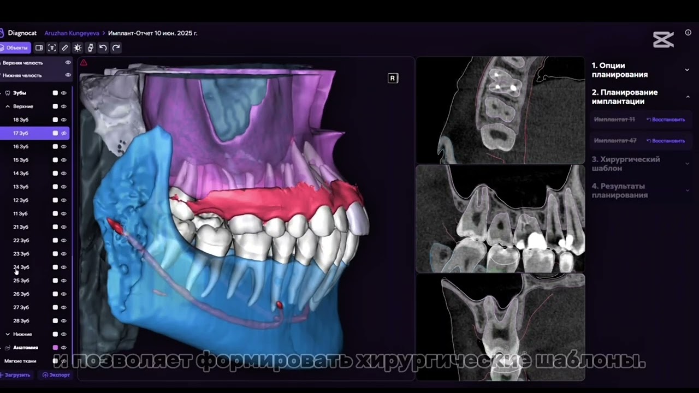Viewport: 699px width, 393px height.
Task: Hide tooth 26 Зуб
Action: click(64, 294)
